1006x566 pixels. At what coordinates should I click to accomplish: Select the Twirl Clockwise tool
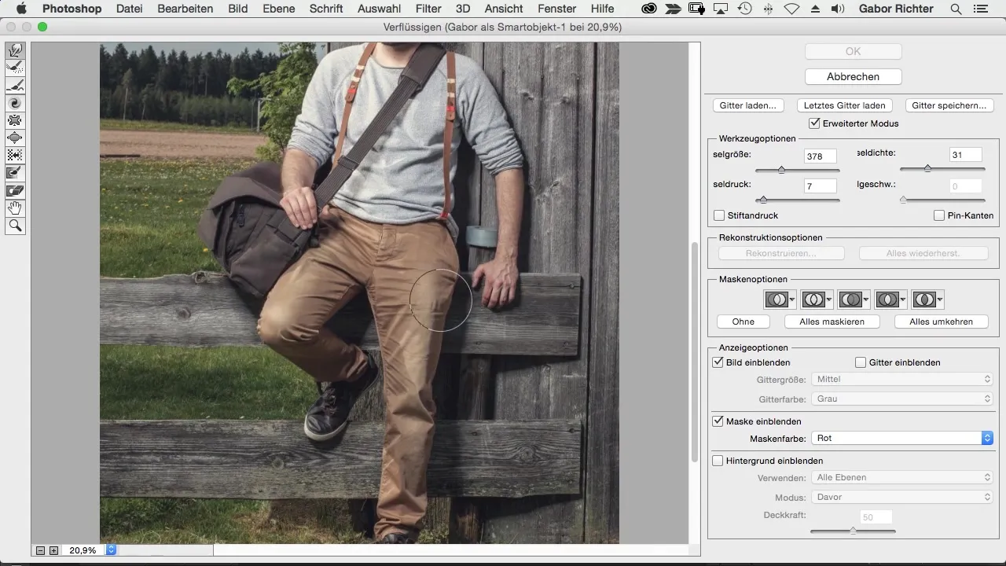click(15, 103)
